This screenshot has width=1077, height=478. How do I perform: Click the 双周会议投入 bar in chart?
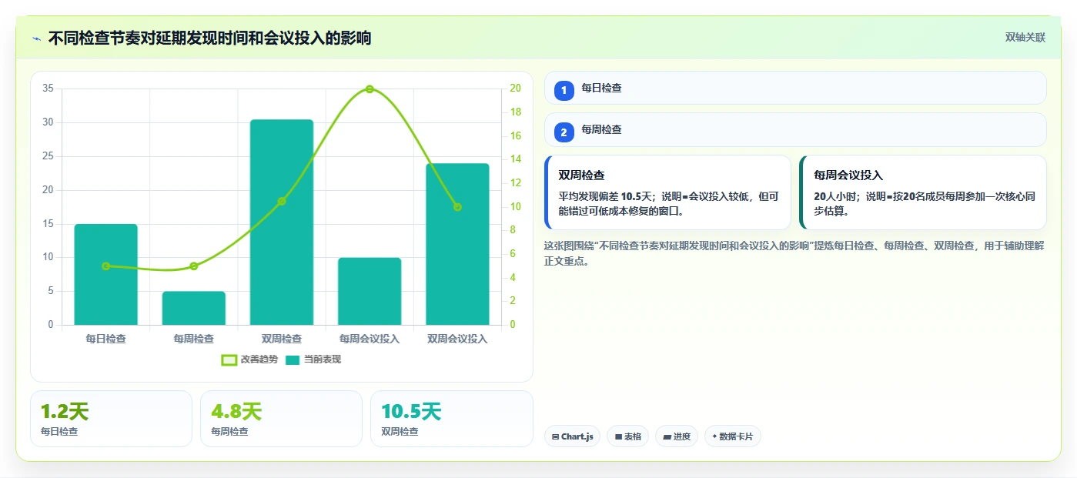[x=457, y=244]
